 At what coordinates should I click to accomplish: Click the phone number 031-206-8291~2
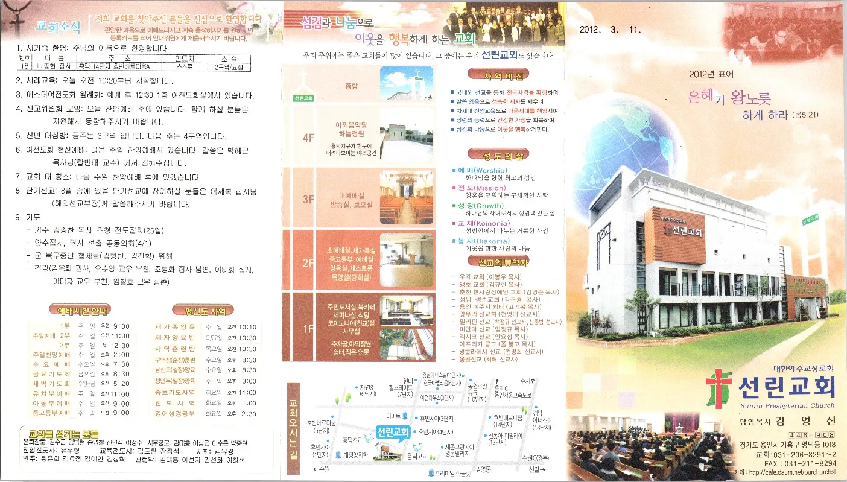coord(806,455)
